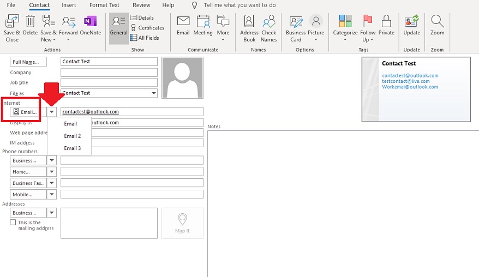Click testcontact@live.com on business card
Image resolution: width=479 pixels, height=277 pixels.
[x=406, y=81]
